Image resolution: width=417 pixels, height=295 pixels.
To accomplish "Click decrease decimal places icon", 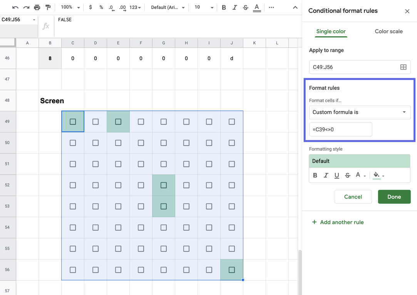I will [x=112, y=7].
